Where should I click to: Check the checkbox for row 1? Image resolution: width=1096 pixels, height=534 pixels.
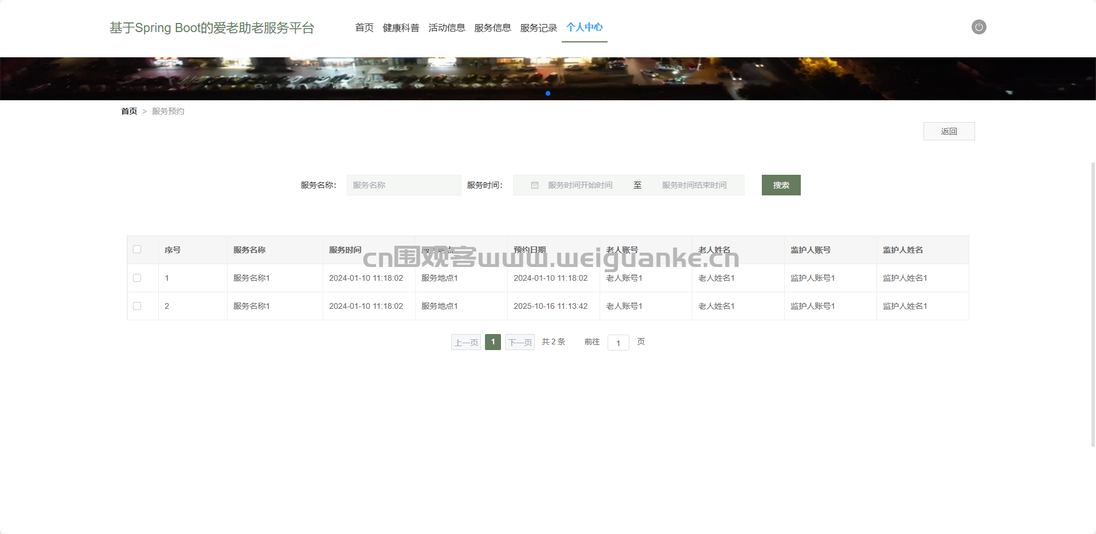tap(137, 278)
